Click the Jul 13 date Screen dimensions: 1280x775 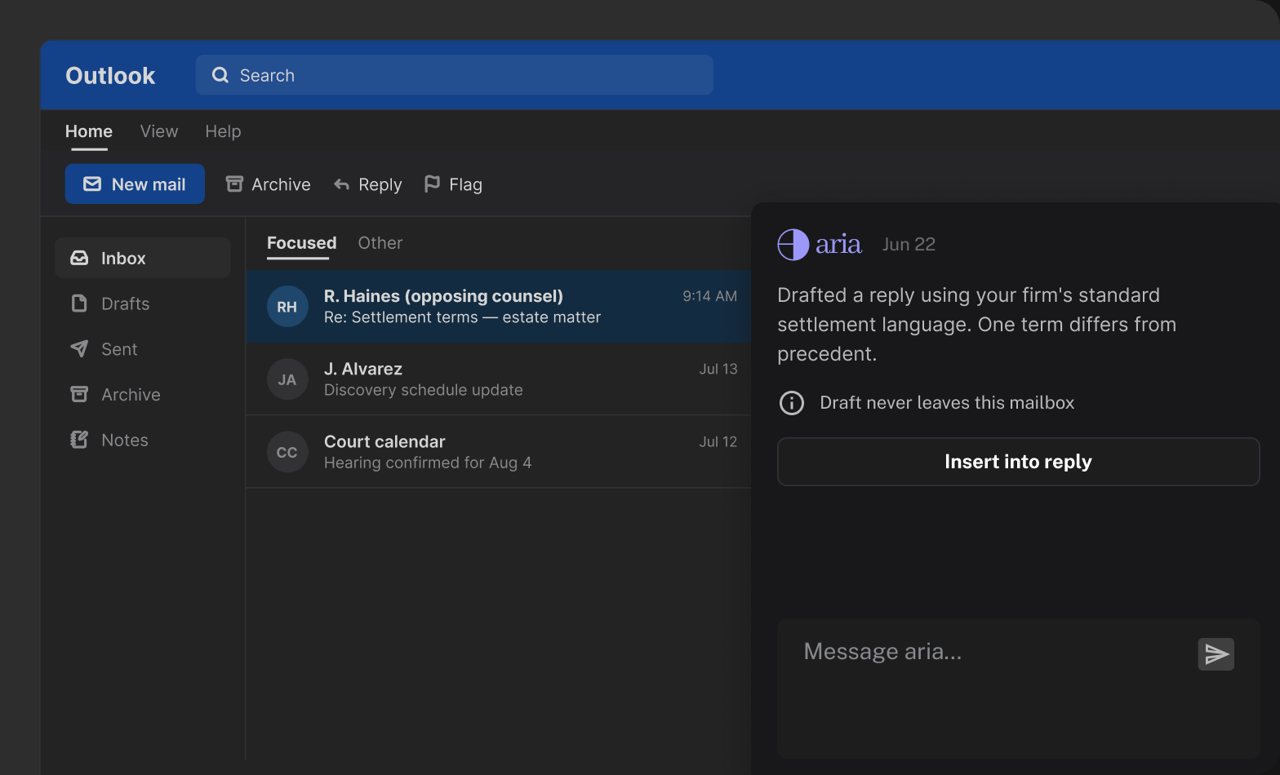tap(718, 369)
